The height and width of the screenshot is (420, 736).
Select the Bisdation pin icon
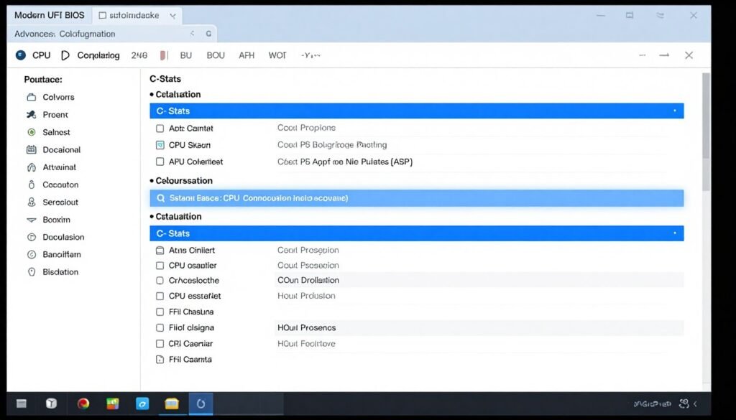[x=31, y=272]
